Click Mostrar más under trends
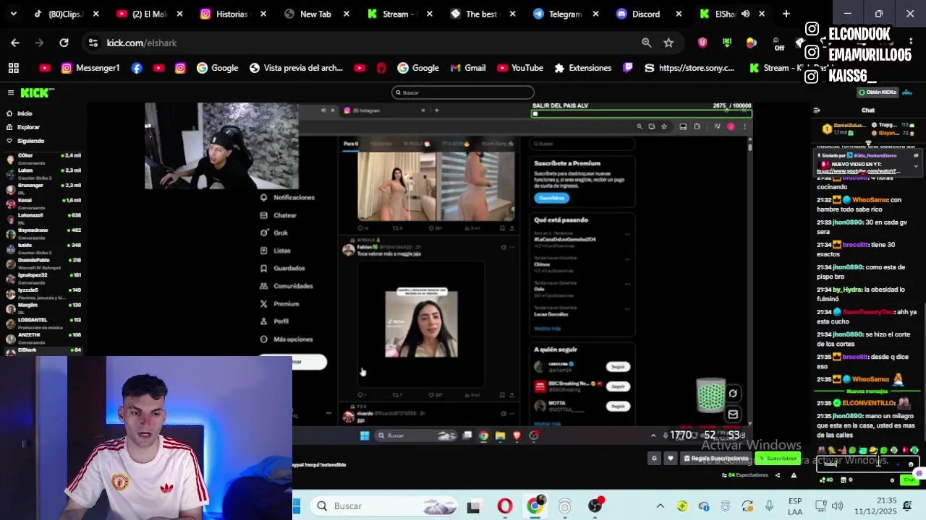The width and height of the screenshot is (926, 520). 547,329
